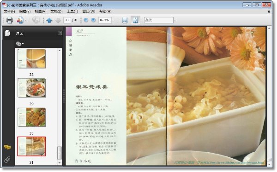
Task: Open the 工具(T) menu
Action: tap(72, 11)
